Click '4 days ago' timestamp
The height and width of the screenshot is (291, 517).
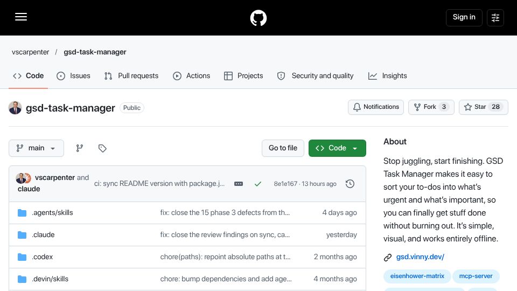(340, 213)
